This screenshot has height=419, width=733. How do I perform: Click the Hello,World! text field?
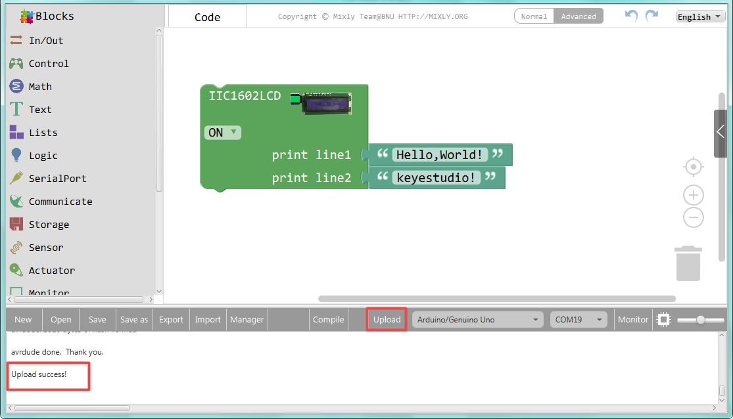point(439,155)
